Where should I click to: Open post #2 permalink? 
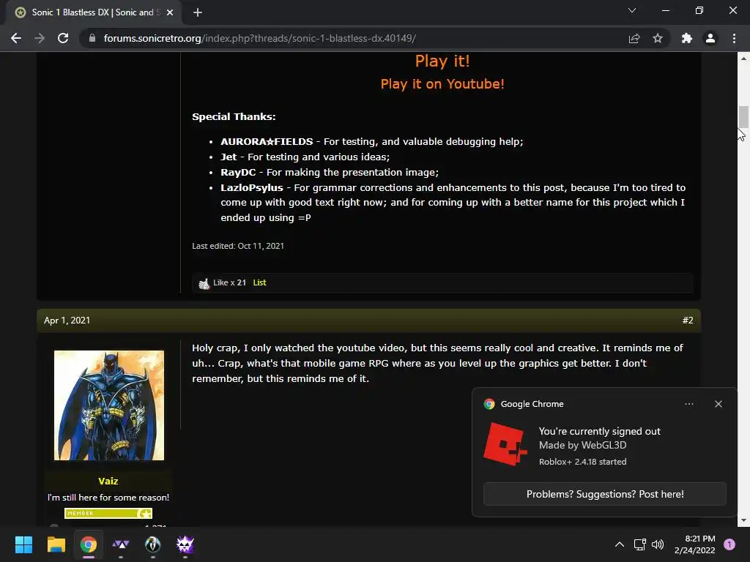687,321
